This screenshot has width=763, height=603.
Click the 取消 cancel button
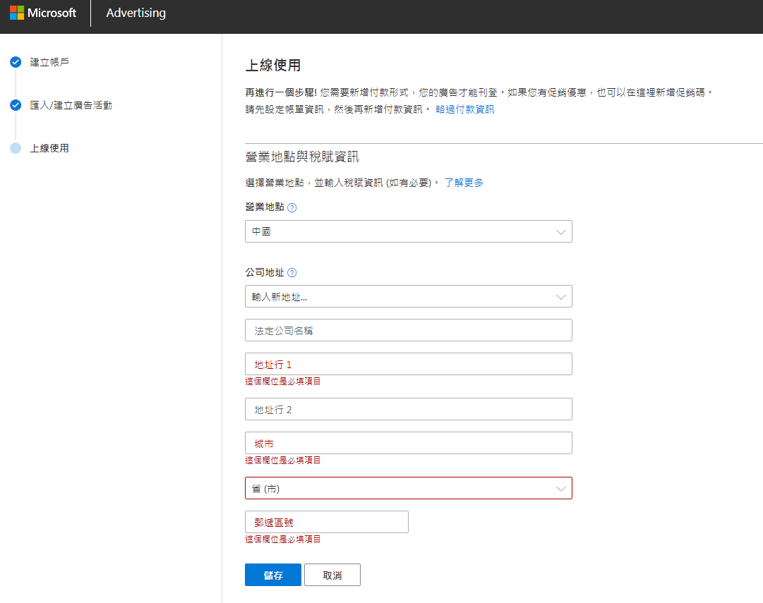[332, 575]
